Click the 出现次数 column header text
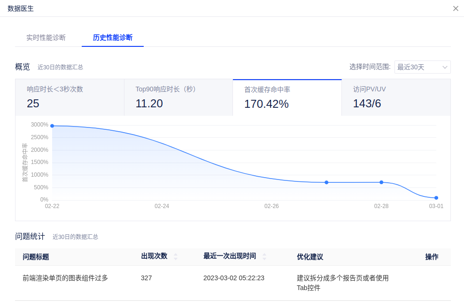Screen dimensions: 464x306 pos(154,256)
